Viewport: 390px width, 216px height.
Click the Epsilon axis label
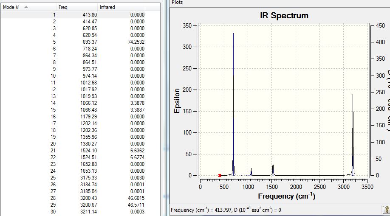(177, 101)
